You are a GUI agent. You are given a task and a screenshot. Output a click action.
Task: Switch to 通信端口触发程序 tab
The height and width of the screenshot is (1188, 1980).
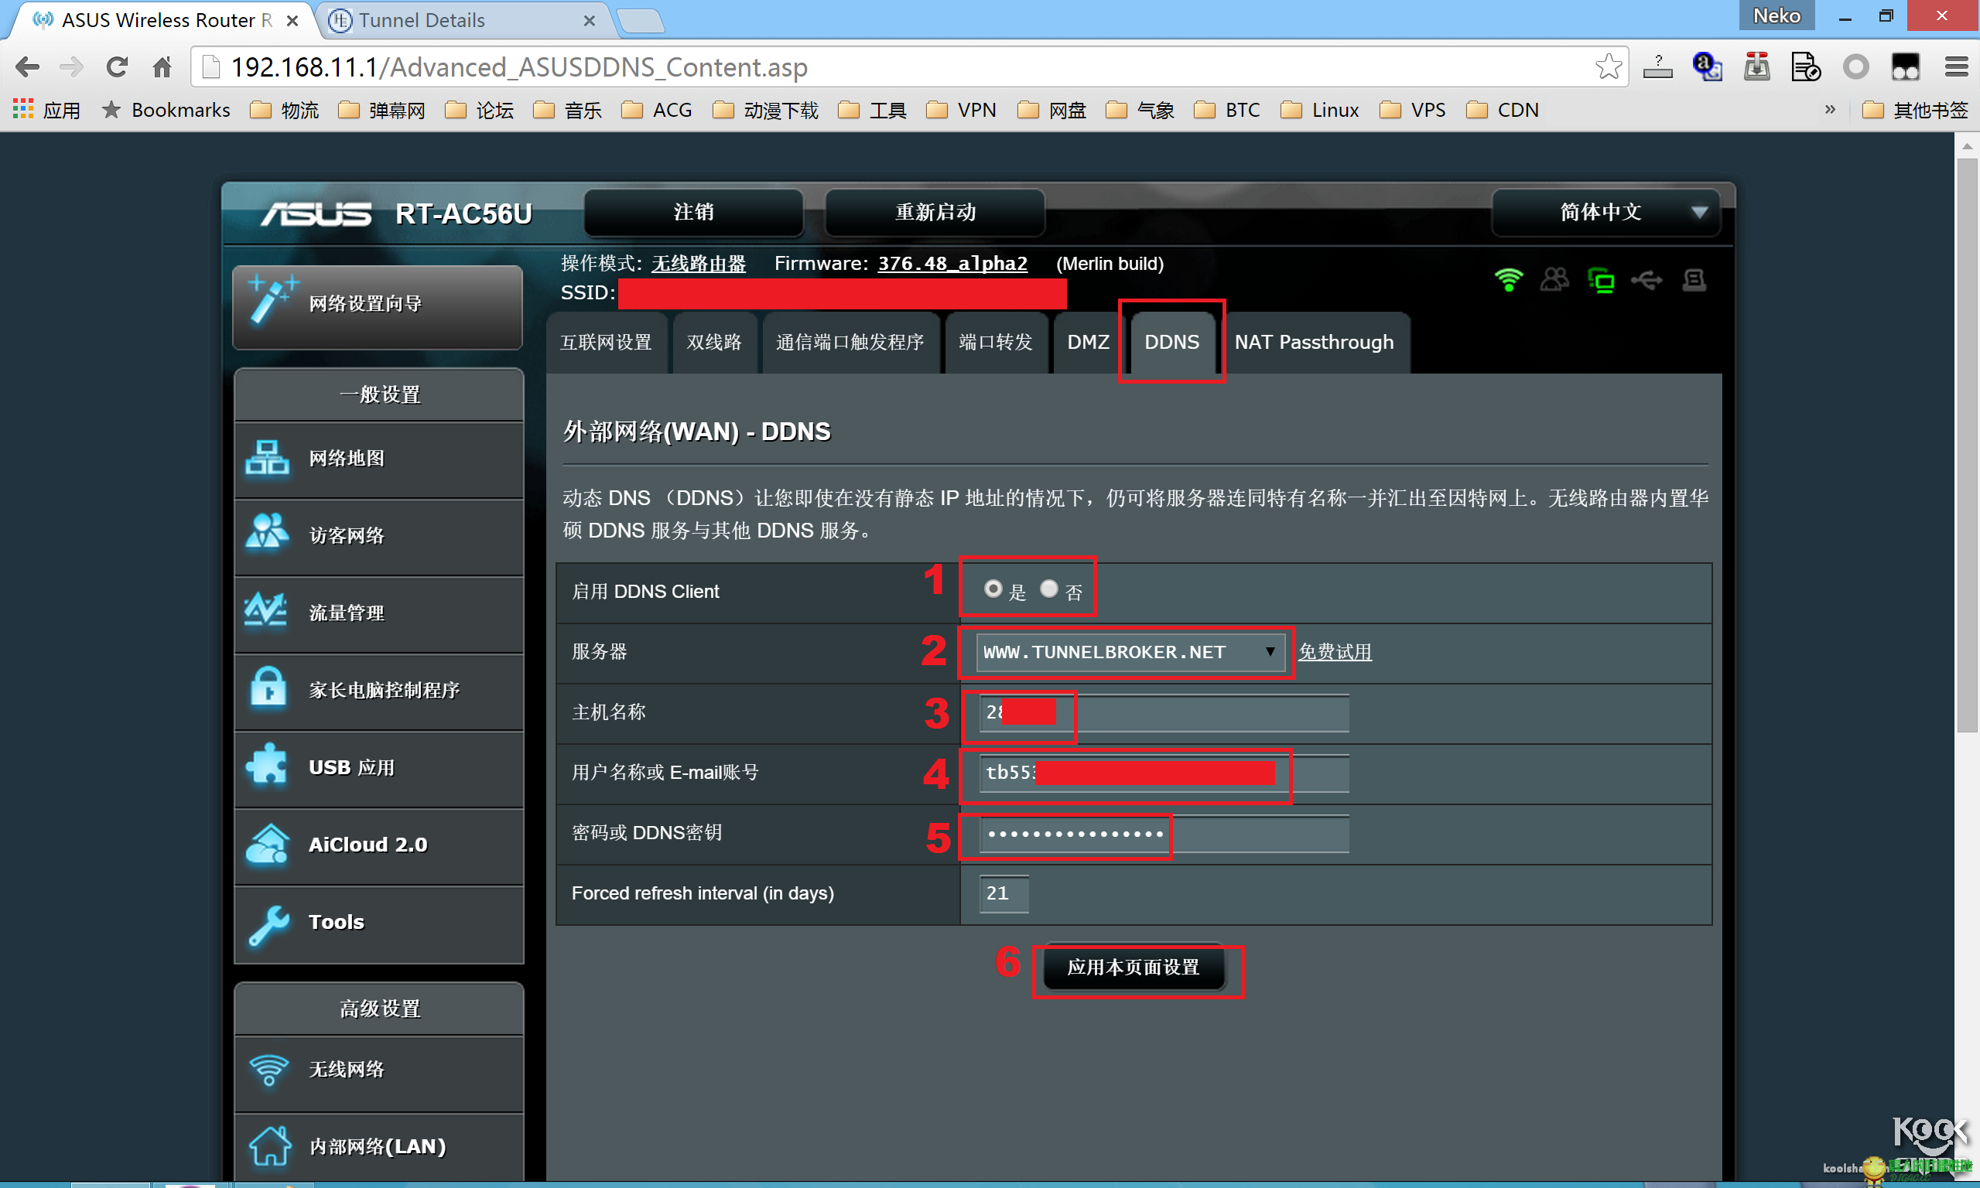coord(850,343)
